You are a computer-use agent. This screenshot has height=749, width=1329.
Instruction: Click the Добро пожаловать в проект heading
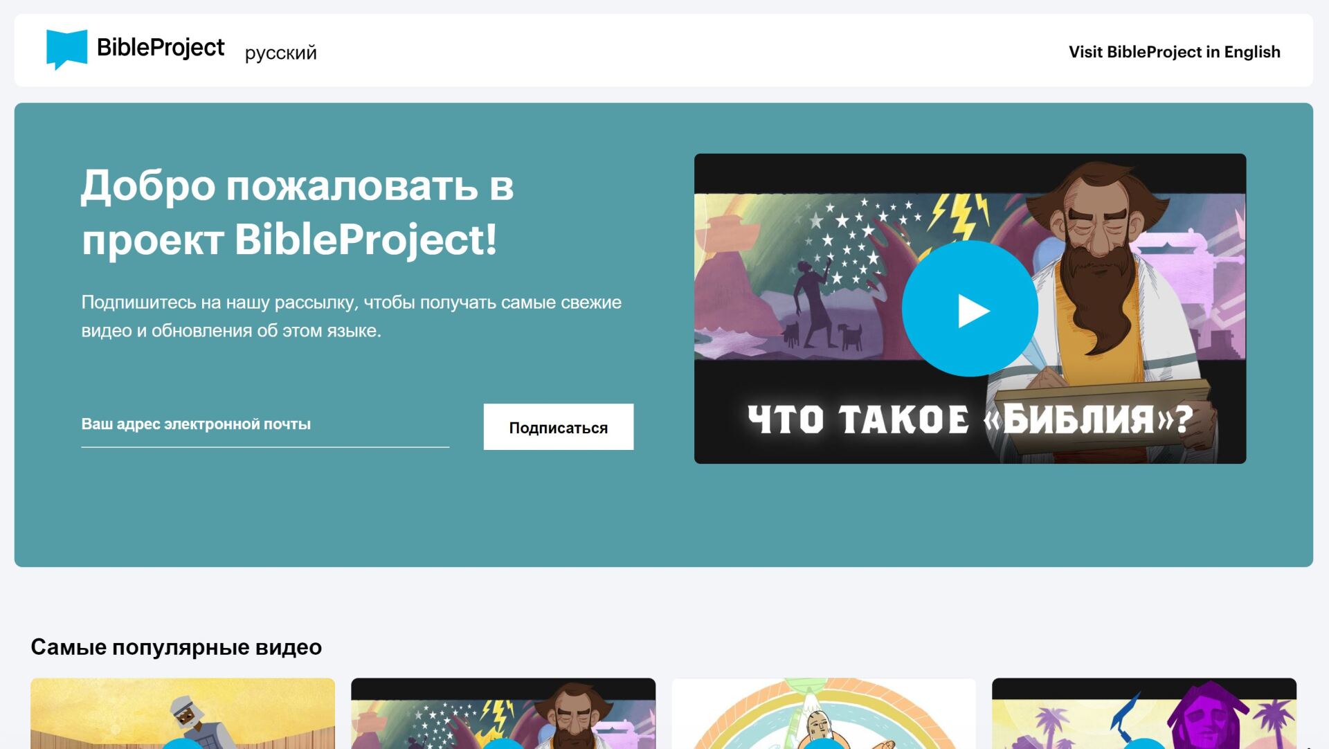298,213
